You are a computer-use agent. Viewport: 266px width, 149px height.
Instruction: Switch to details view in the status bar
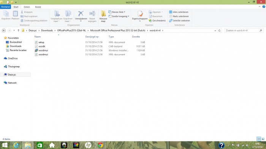[x=259, y=139]
